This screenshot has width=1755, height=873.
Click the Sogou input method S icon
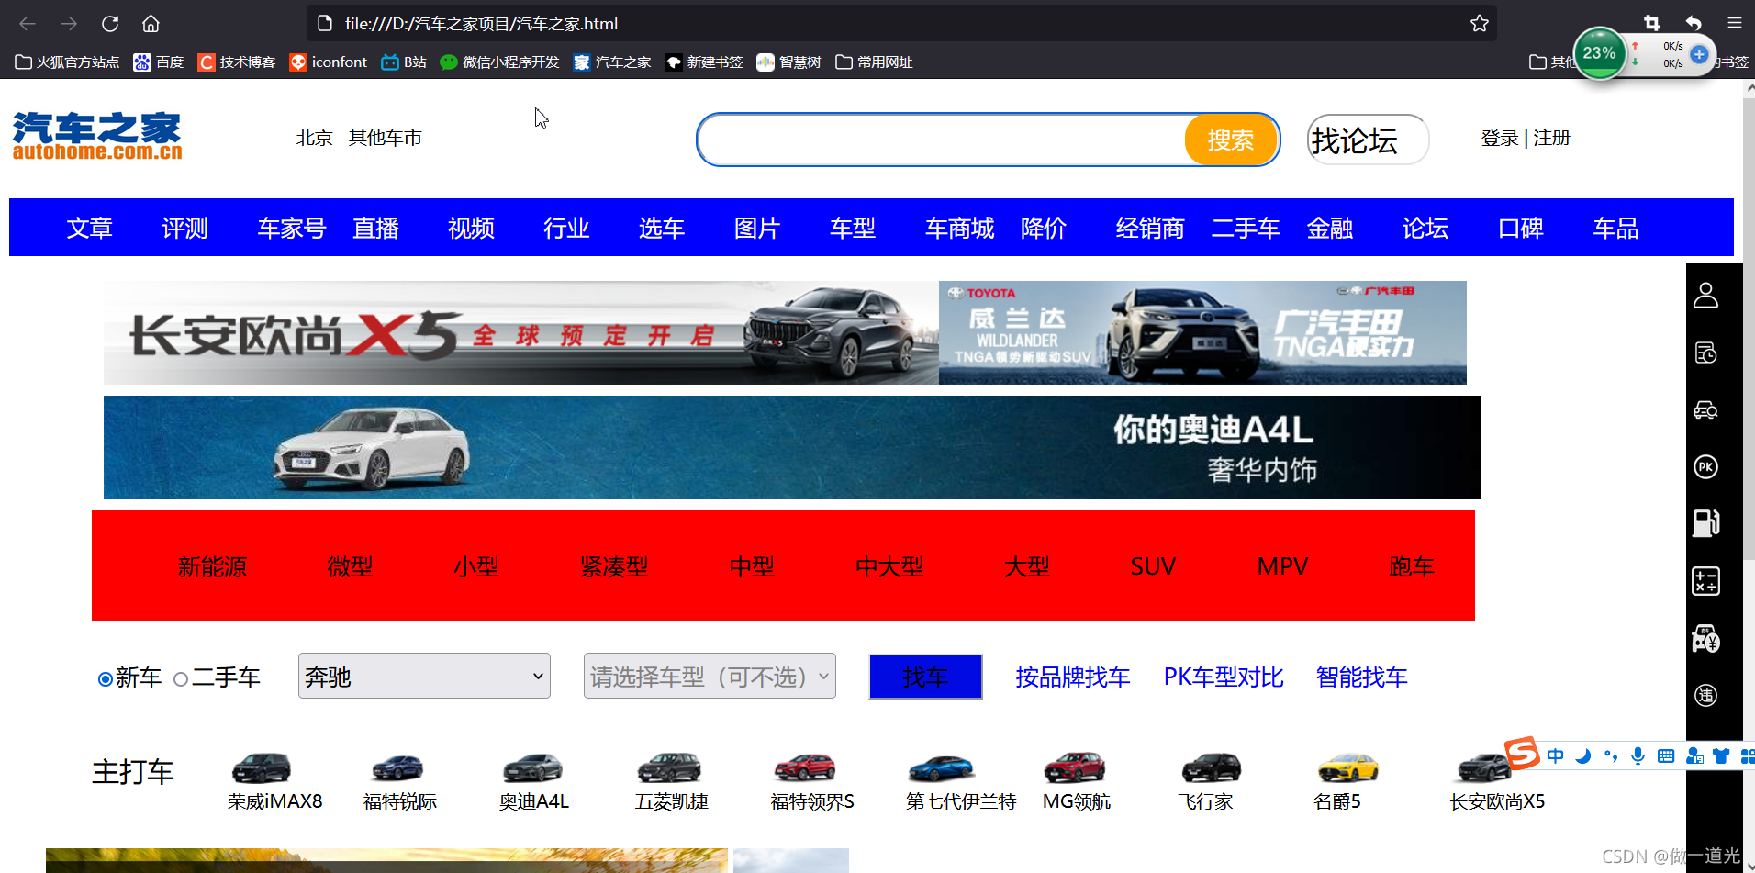click(1522, 755)
